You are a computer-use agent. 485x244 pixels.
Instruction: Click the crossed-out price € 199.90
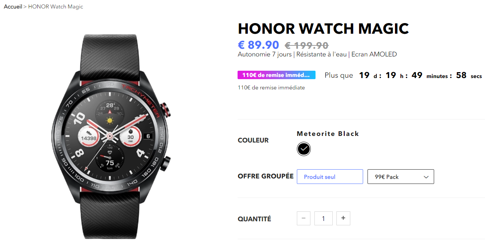307,45
